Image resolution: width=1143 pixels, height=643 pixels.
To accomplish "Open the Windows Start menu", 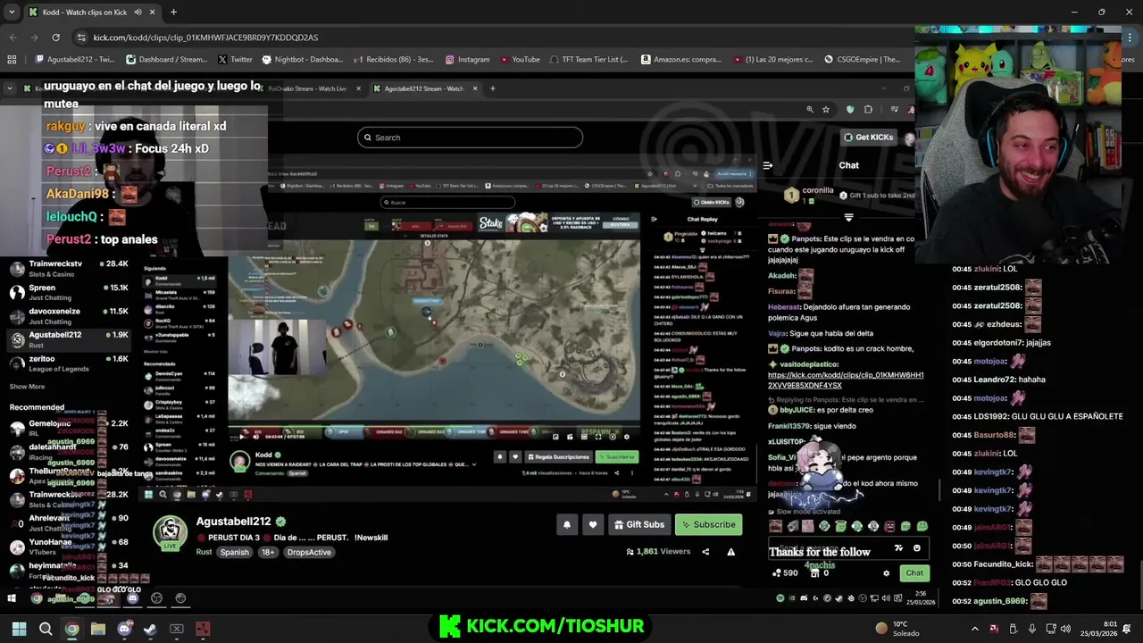I will [20, 629].
